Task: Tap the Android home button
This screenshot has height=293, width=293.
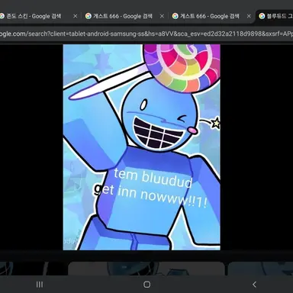Action: 146,285
